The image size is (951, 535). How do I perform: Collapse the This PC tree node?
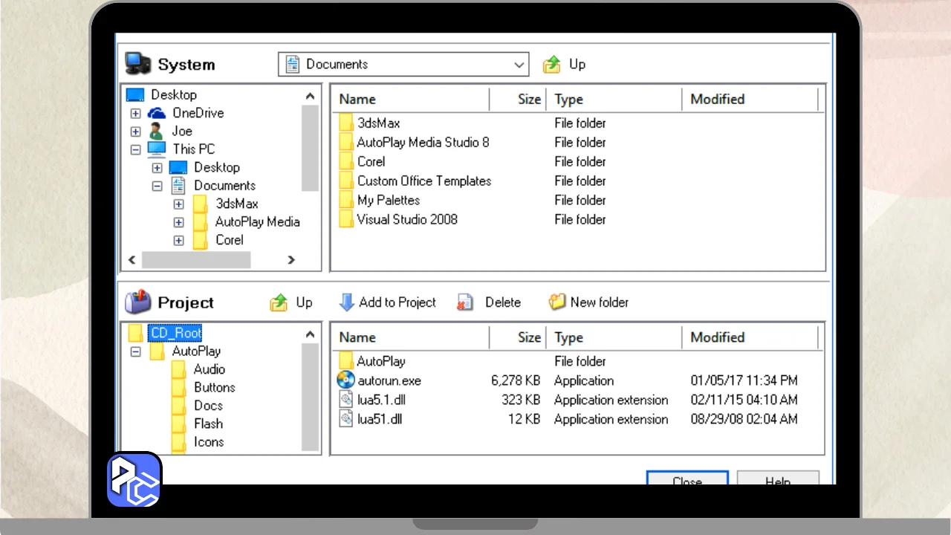(135, 149)
